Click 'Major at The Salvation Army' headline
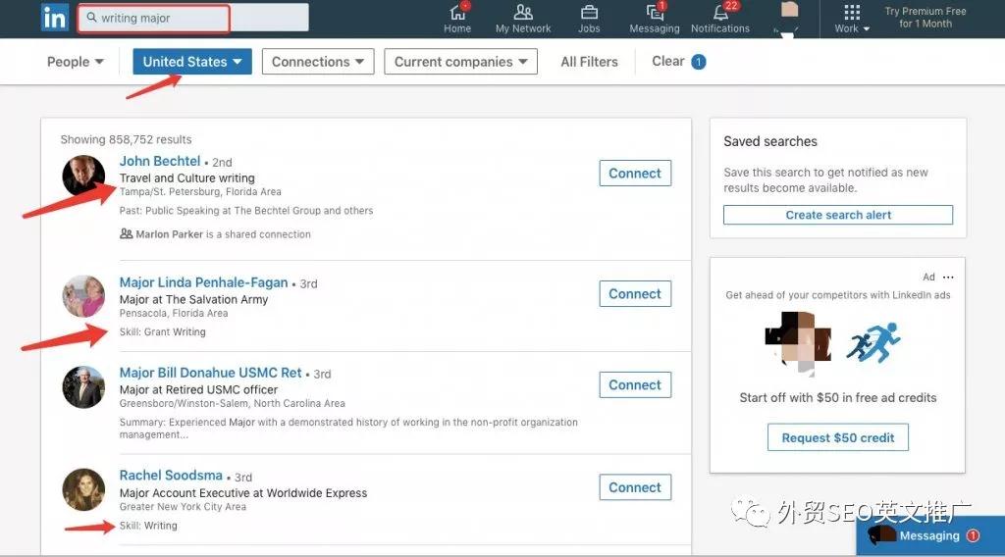1005x557 pixels. [193, 300]
